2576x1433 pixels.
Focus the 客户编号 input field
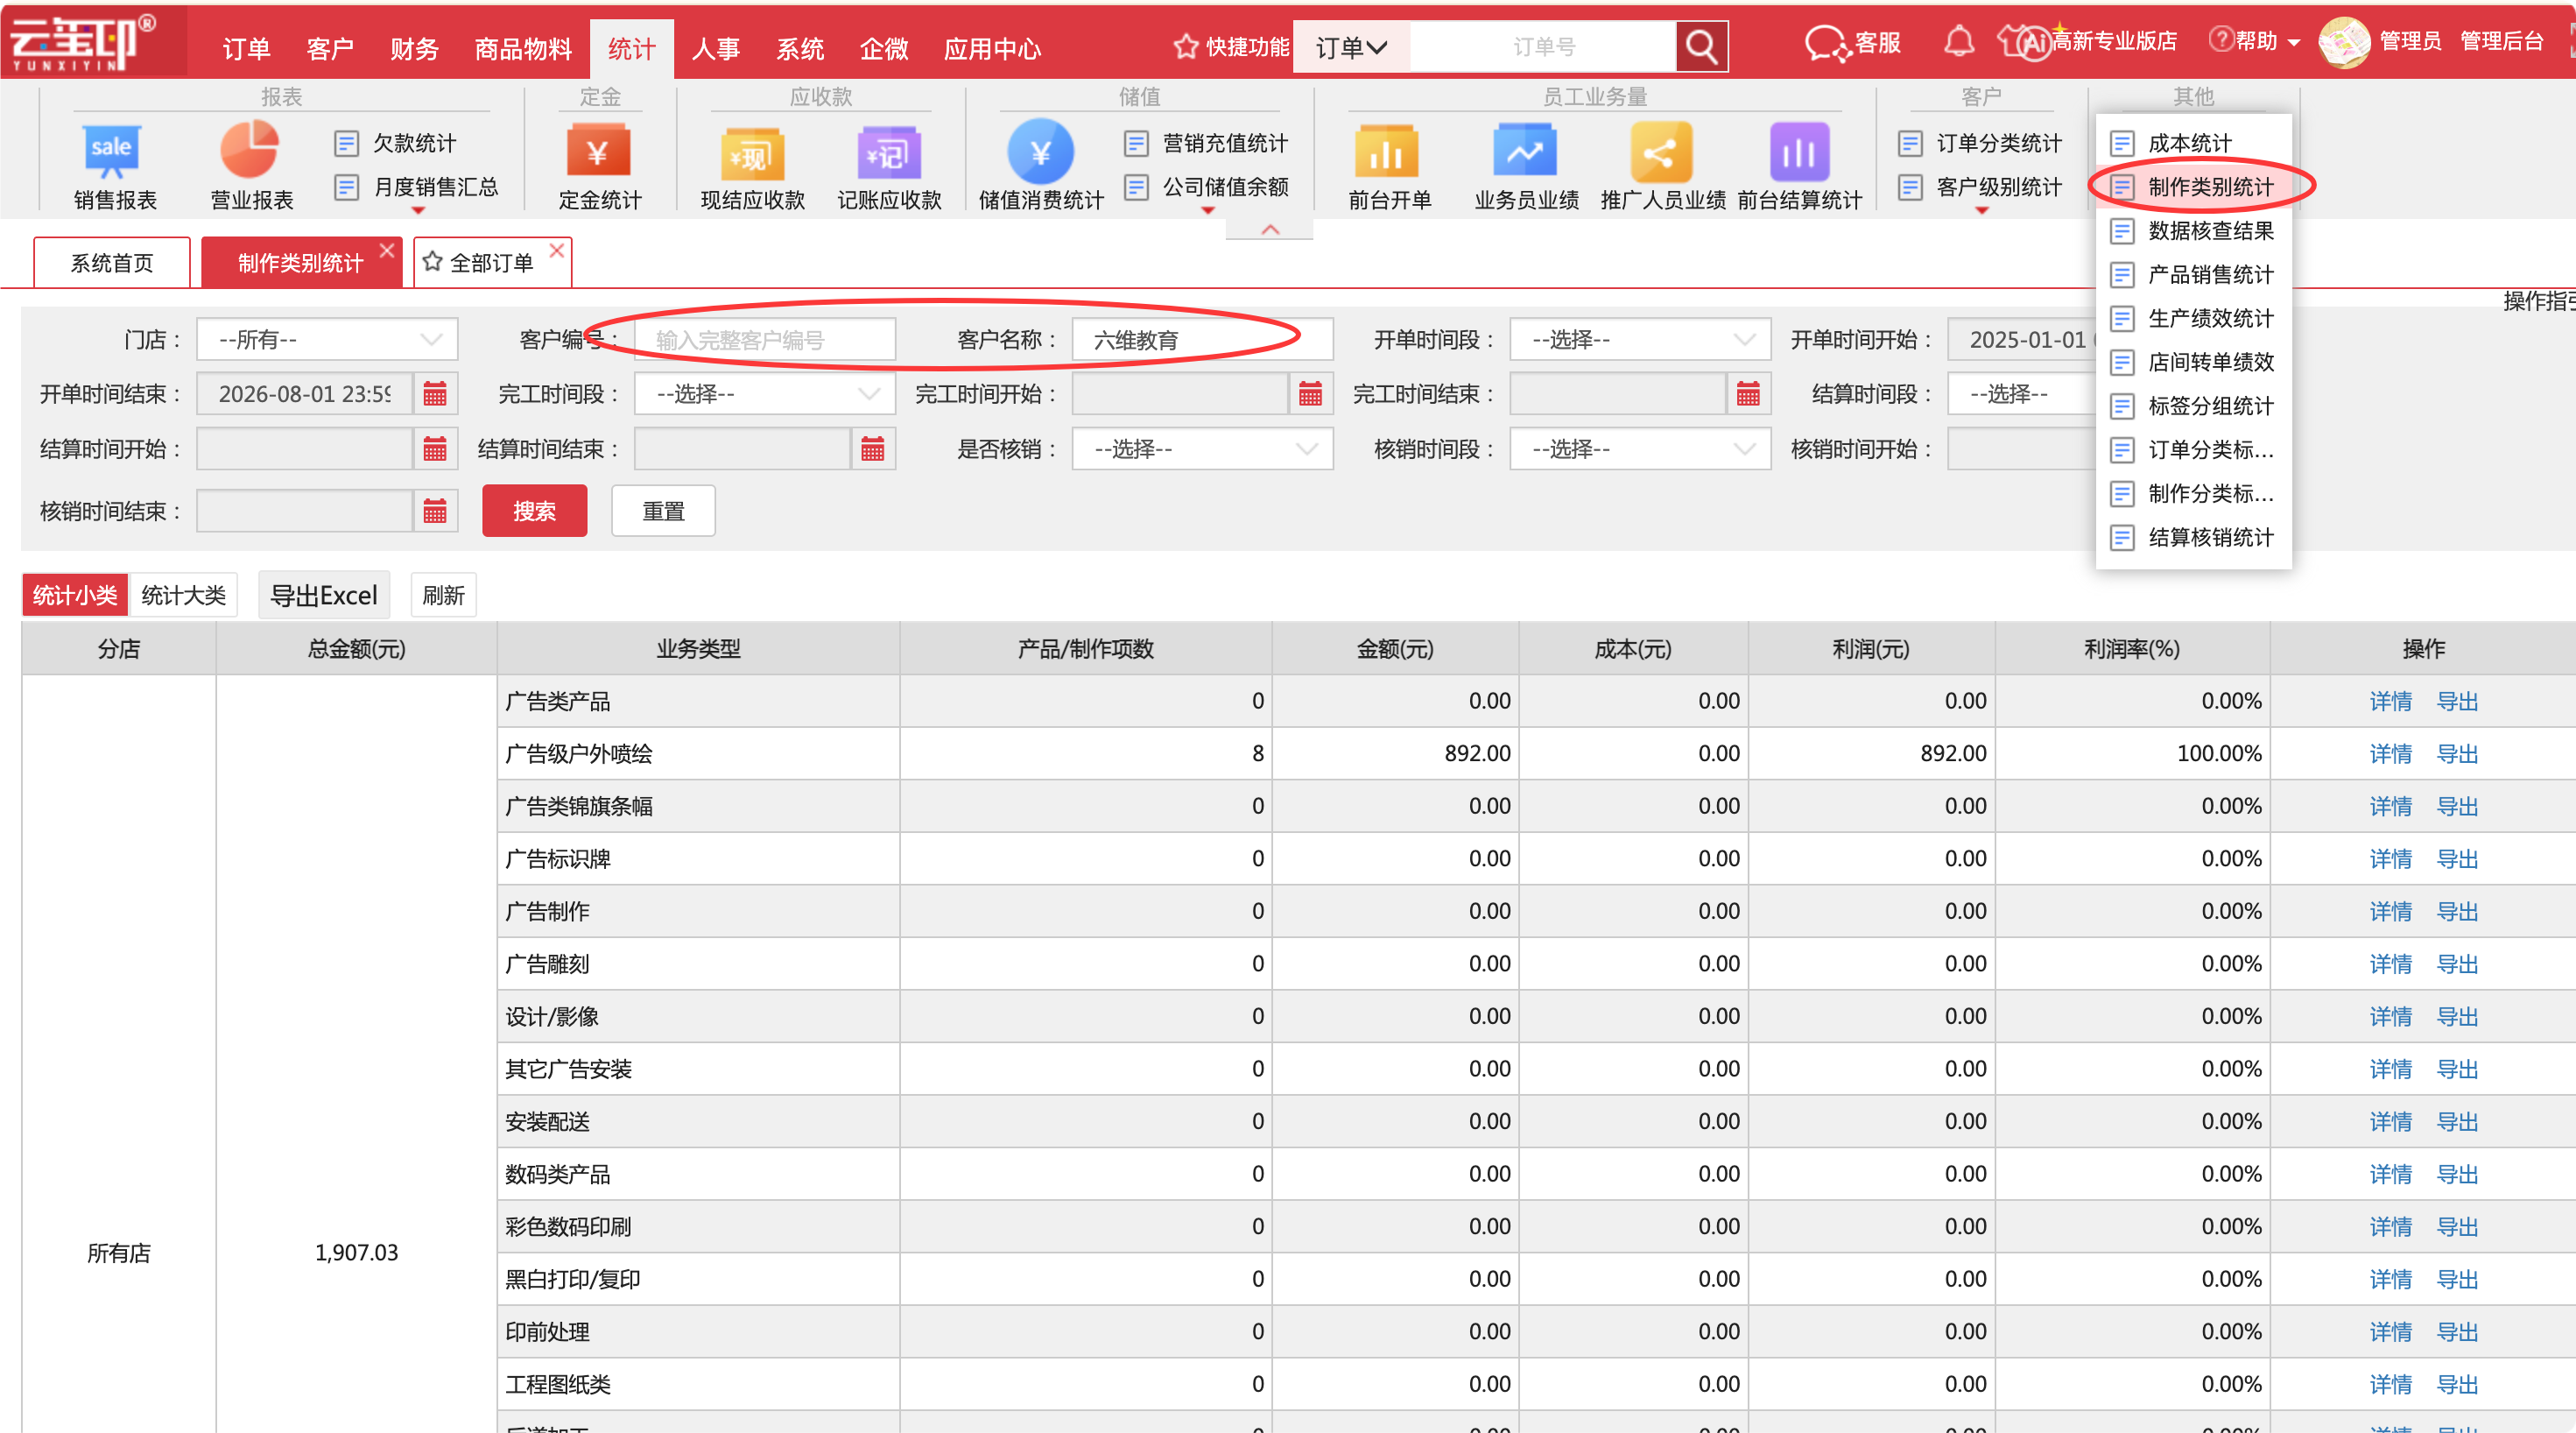[x=765, y=339]
